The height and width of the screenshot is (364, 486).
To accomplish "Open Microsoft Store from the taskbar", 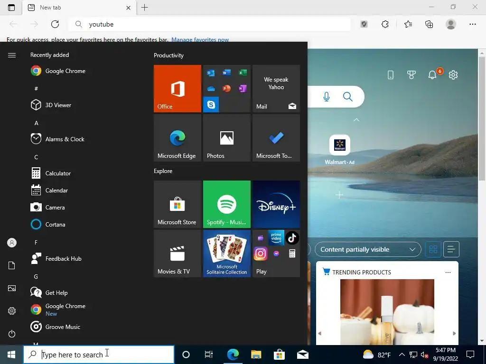I will [x=279, y=355].
